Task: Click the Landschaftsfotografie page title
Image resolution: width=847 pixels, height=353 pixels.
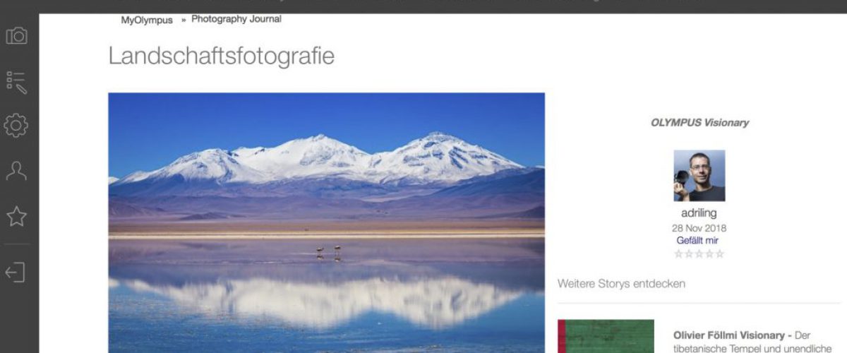Action: [221, 56]
